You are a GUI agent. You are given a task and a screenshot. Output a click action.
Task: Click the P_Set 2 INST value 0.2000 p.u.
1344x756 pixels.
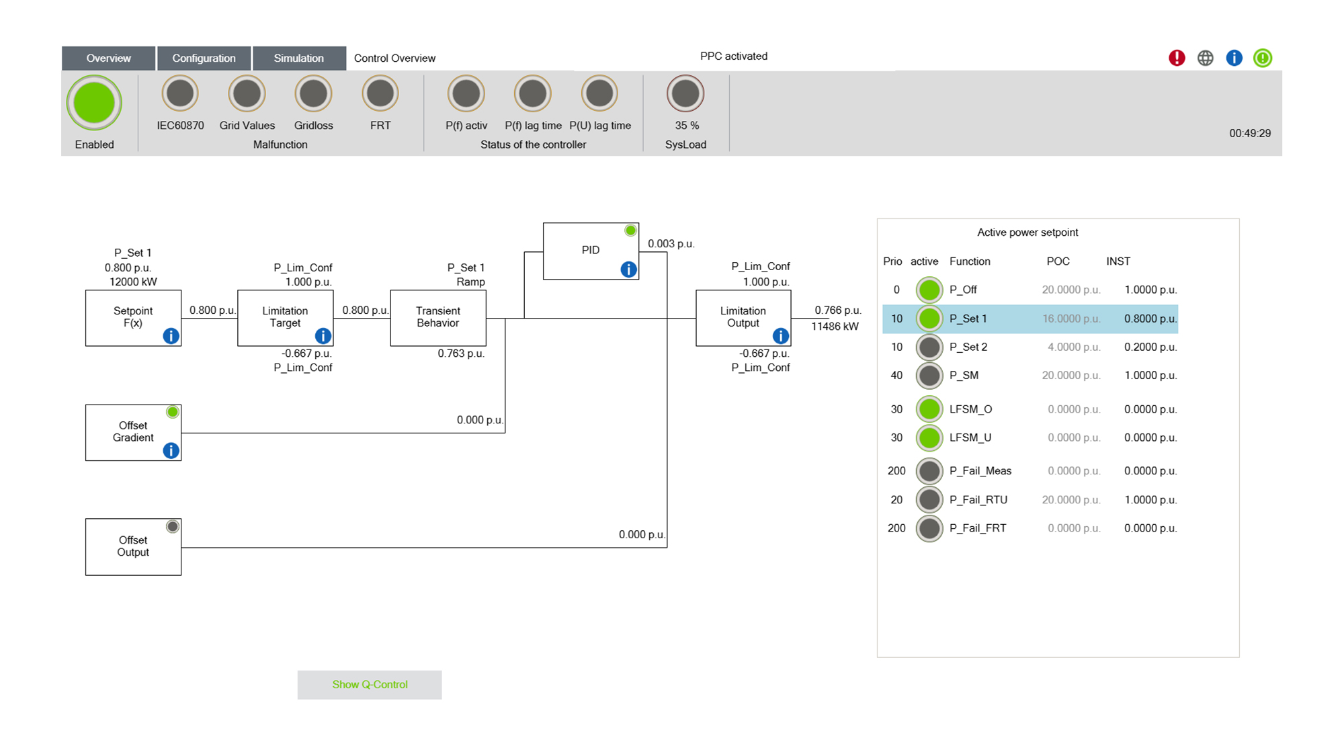click(x=1150, y=347)
